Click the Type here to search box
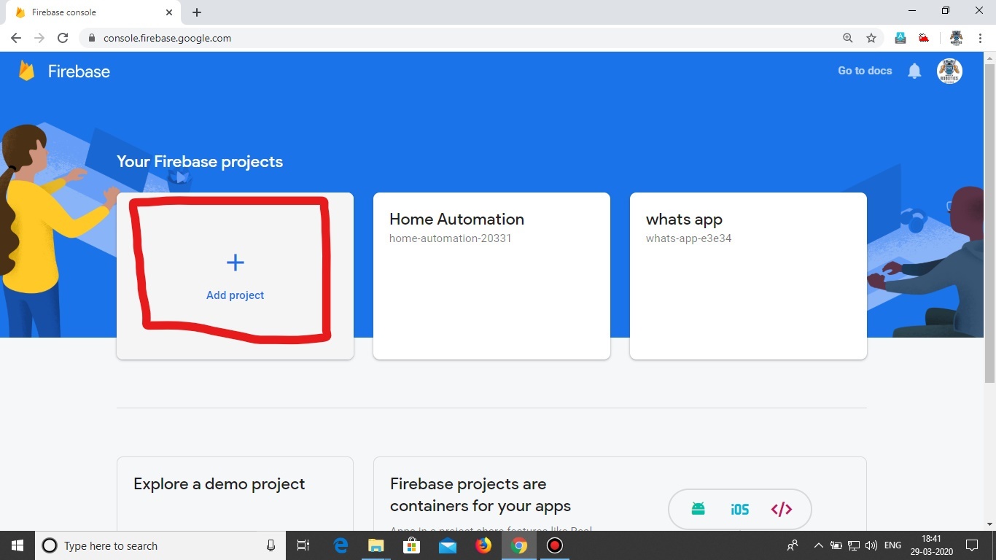 coord(160,545)
